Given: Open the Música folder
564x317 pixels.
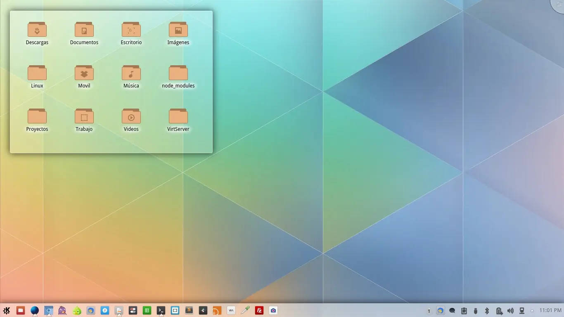Looking at the screenshot, I should click(131, 77).
